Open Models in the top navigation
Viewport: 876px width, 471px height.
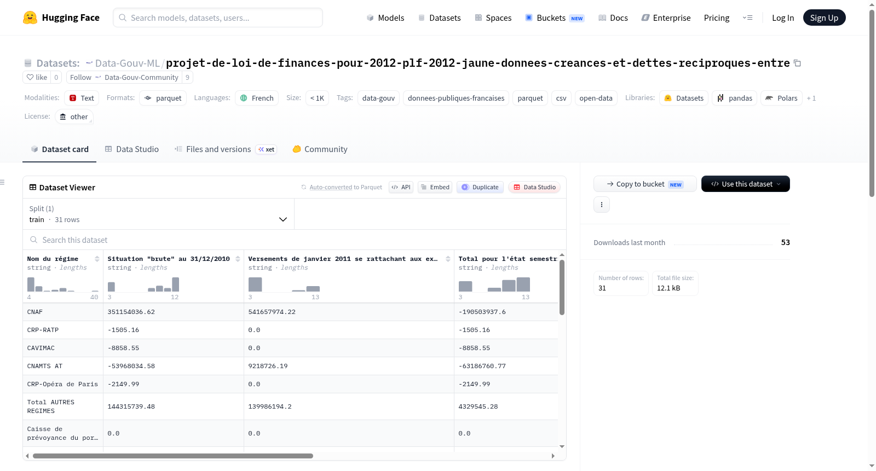(x=385, y=18)
